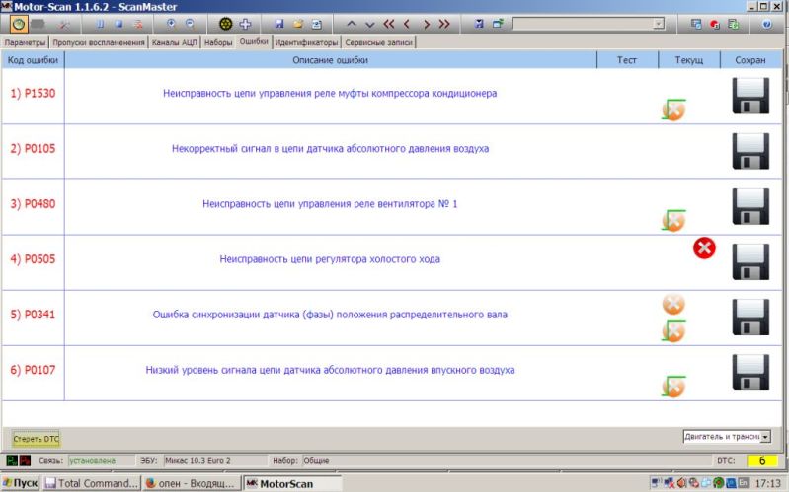Click floppy disk icon for error P0341

tap(750, 317)
